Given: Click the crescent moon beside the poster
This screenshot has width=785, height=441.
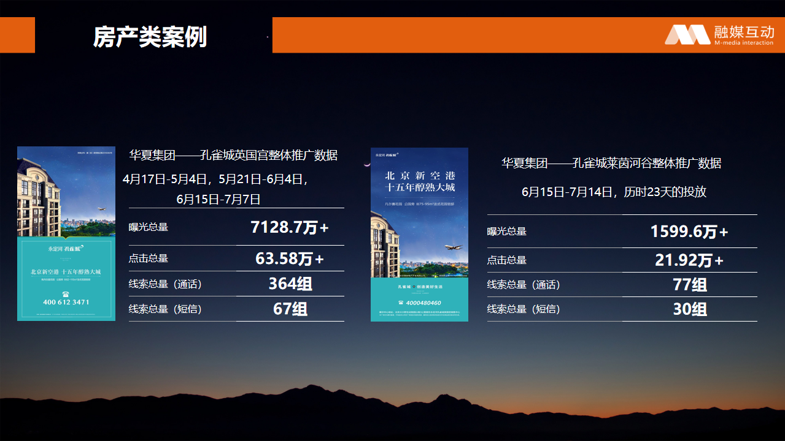Looking at the screenshot, I should tap(366, 164).
